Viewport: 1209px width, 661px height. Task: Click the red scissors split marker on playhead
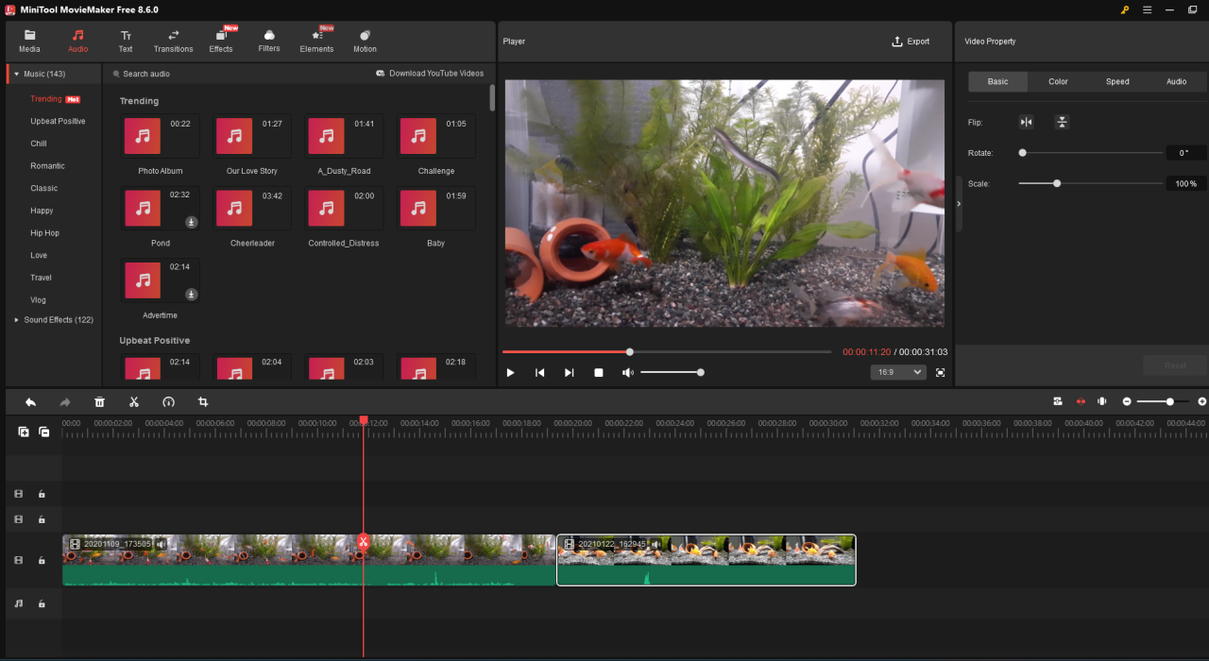point(364,541)
